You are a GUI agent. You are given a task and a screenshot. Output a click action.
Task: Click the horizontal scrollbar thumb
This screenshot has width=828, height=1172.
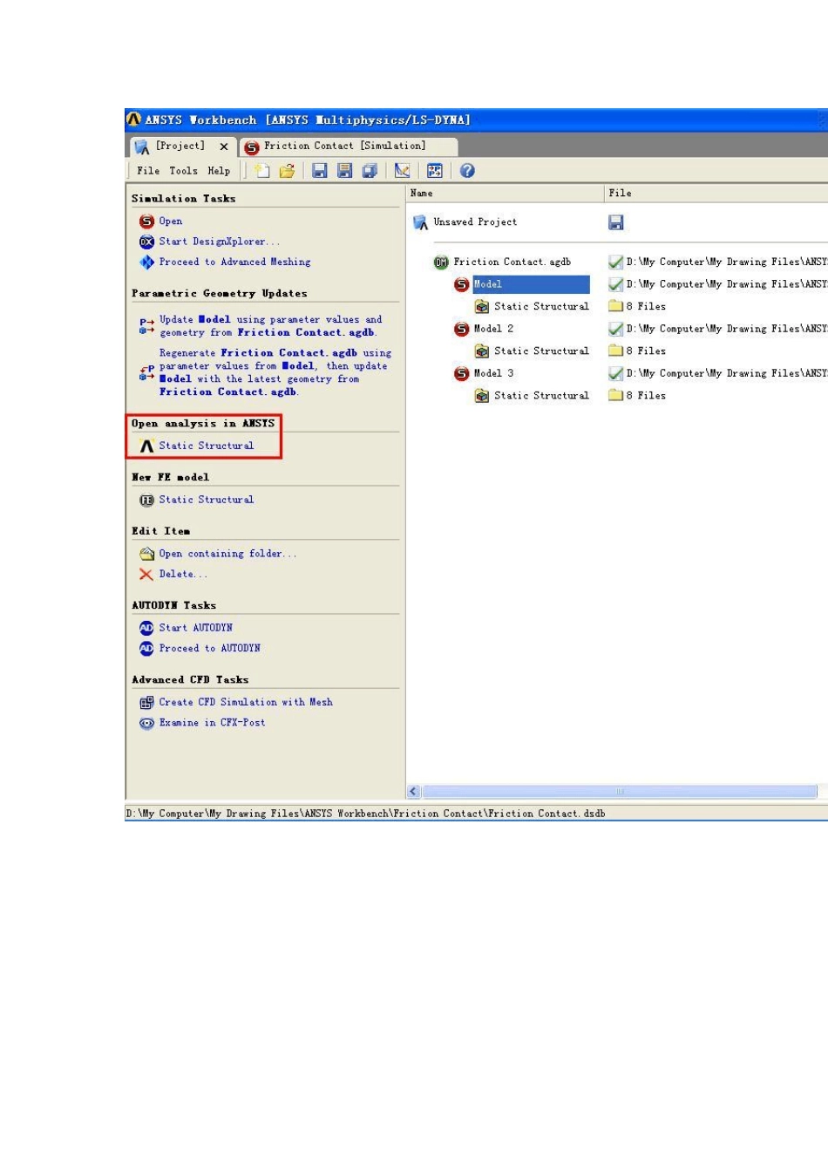620,792
